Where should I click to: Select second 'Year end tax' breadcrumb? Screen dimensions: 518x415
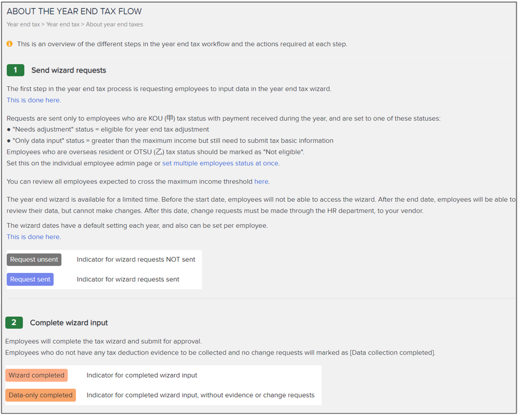[63, 24]
